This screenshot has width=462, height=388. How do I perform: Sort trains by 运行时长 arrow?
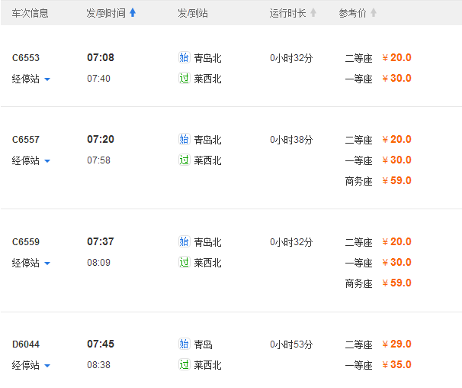tap(313, 13)
